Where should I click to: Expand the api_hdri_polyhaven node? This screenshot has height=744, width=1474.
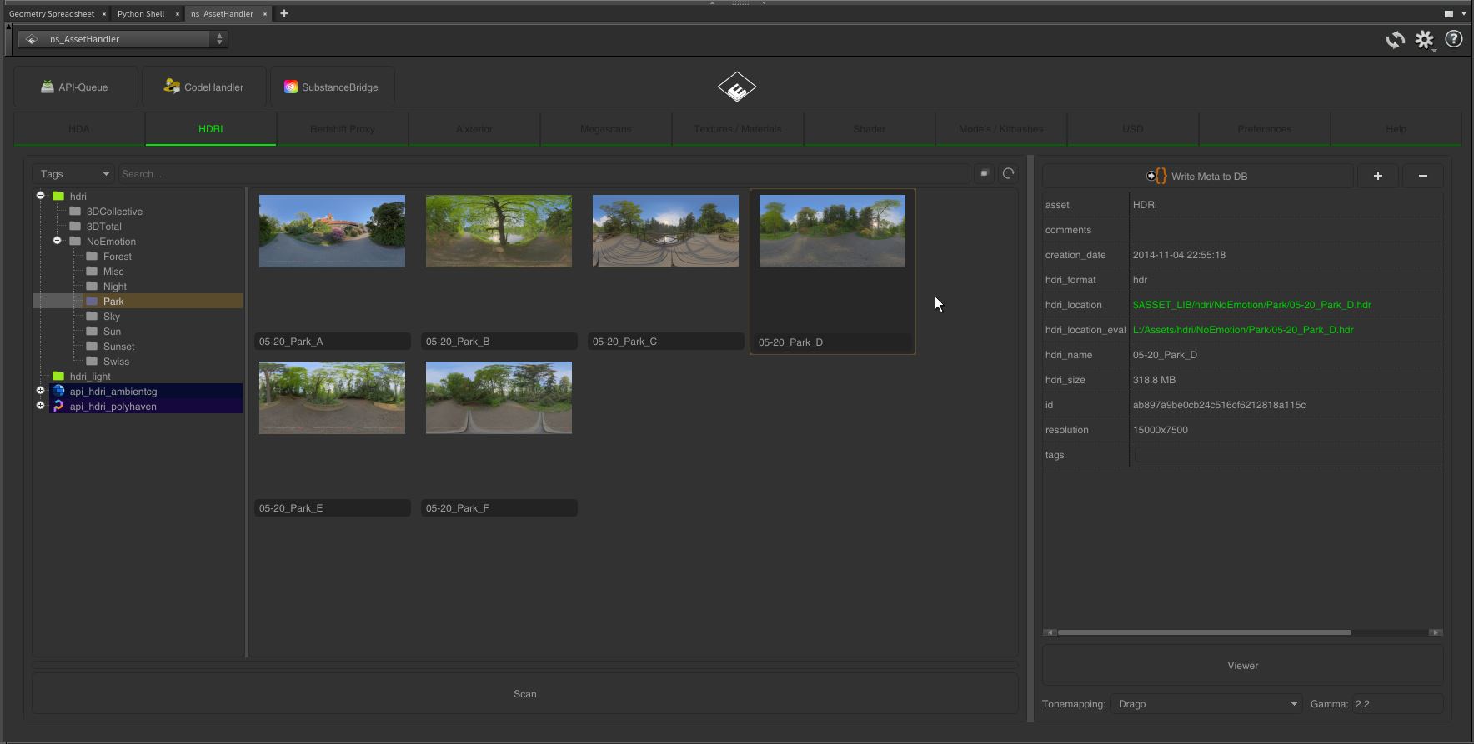40,406
